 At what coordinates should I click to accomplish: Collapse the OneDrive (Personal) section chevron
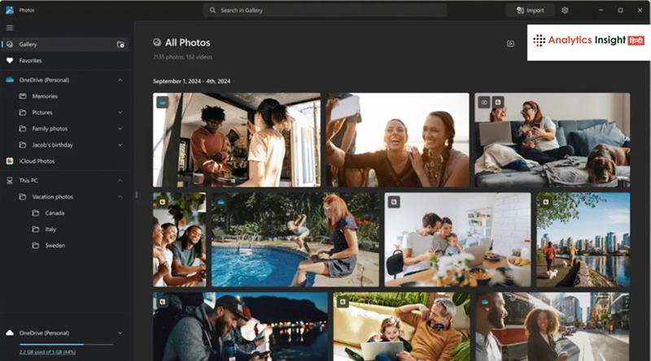point(120,80)
